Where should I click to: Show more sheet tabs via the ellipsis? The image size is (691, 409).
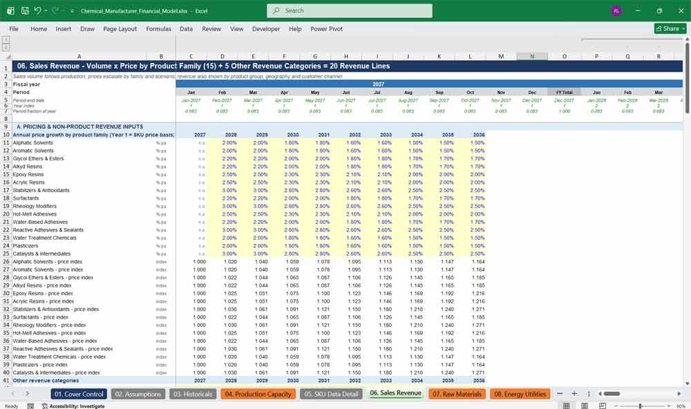560,394
